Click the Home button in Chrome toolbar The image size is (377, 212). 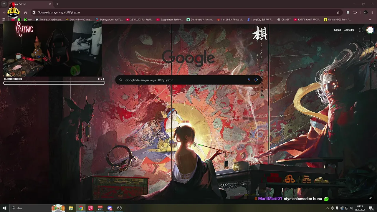point(26,12)
